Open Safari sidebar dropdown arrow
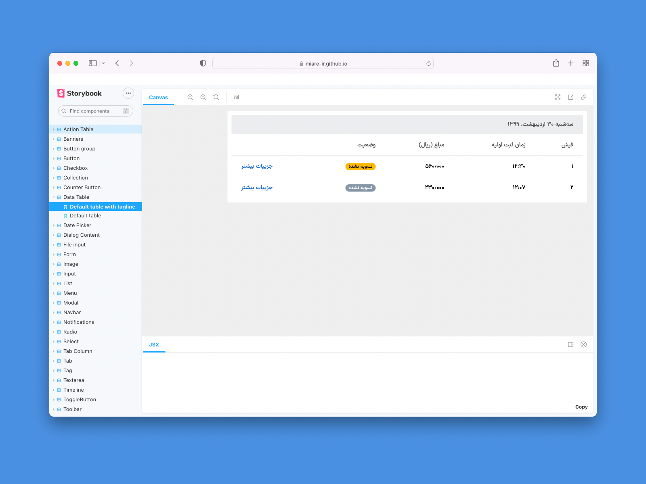This screenshot has height=484, width=646. 103,63
